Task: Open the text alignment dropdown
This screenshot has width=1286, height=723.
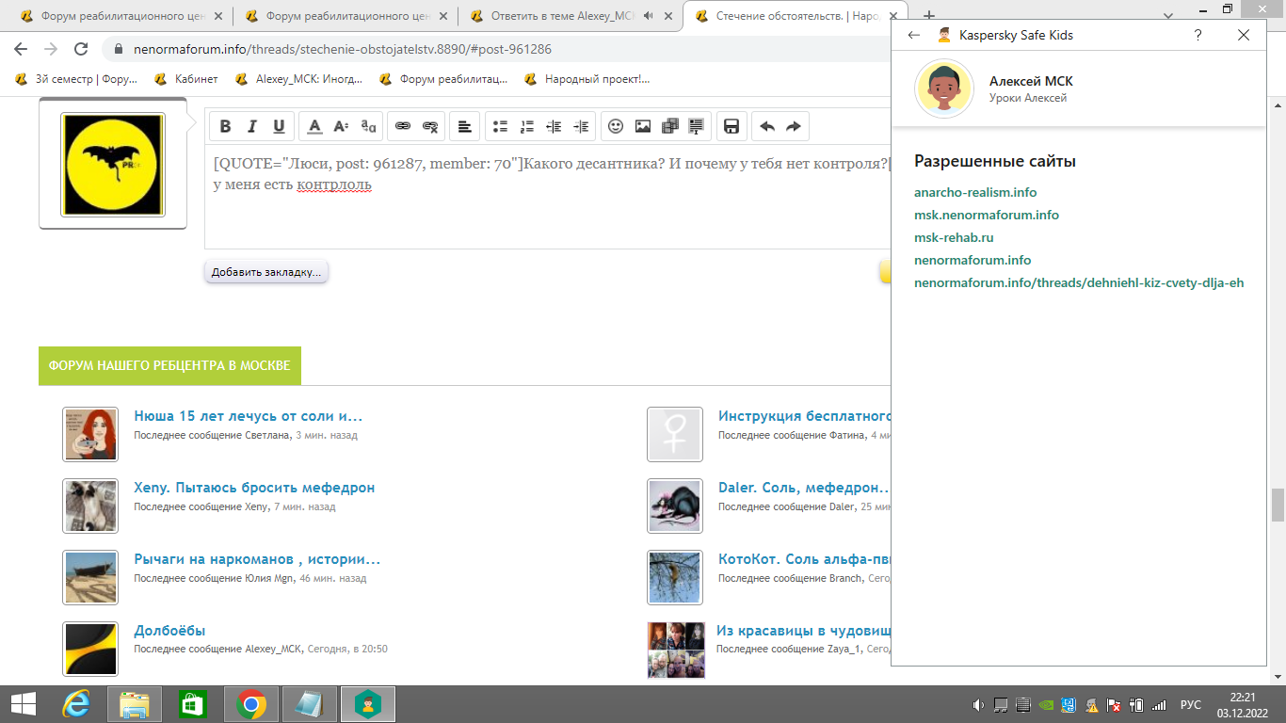Action: point(464,126)
